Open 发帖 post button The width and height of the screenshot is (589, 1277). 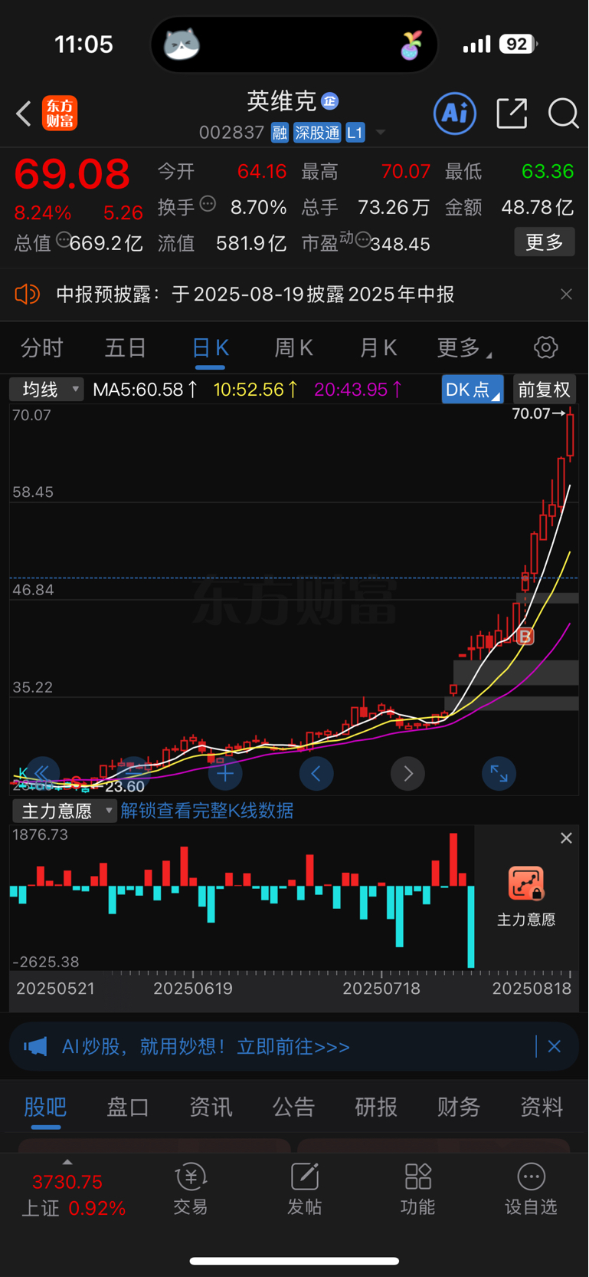304,1190
